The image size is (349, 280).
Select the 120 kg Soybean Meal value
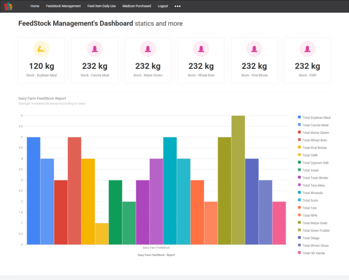click(x=41, y=66)
